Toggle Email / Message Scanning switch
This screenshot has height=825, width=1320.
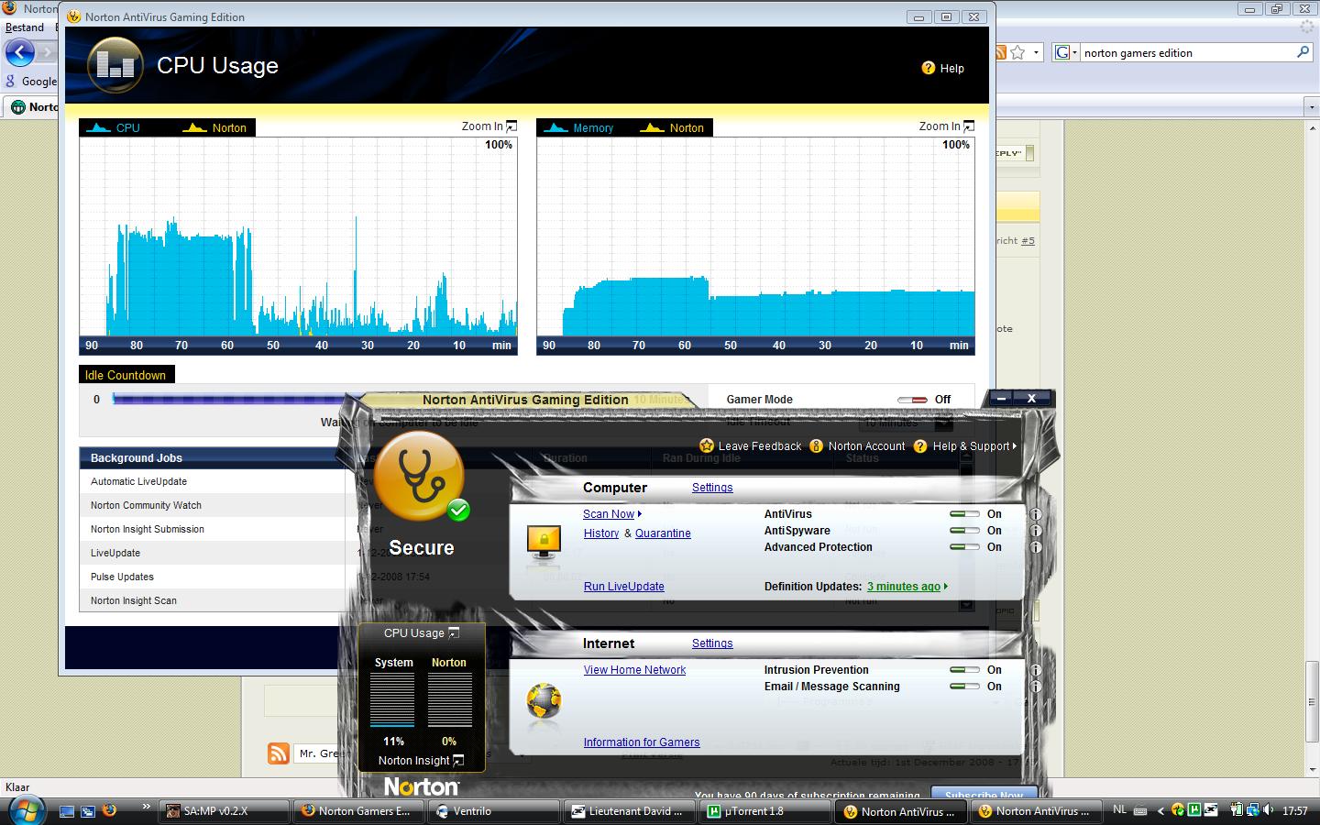[x=964, y=687]
